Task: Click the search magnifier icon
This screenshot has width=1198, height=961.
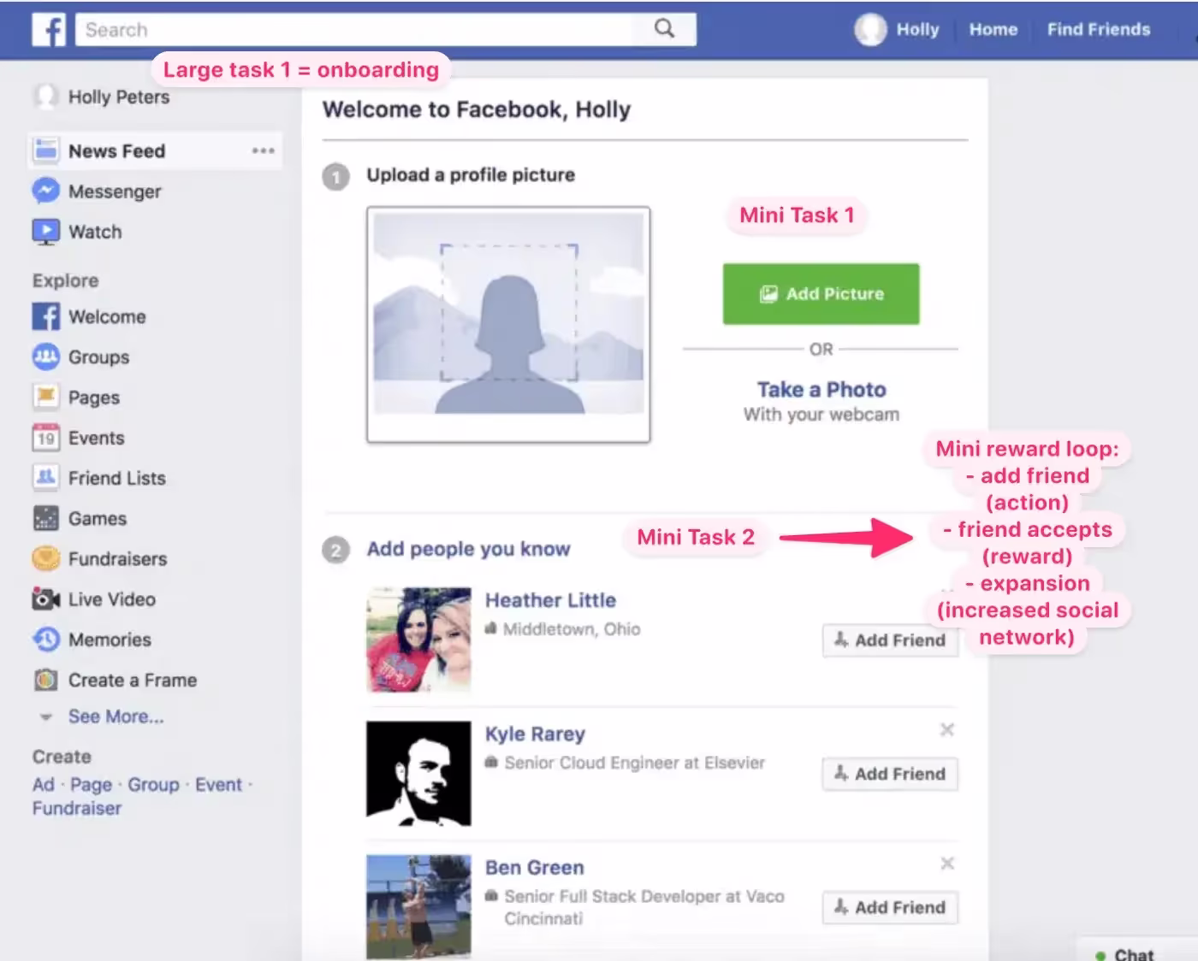Action: 664,29
